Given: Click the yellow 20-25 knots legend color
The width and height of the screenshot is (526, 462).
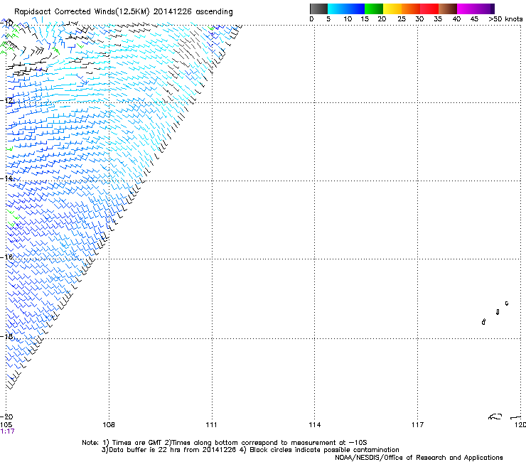Looking at the screenshot, I should point(392,9).
